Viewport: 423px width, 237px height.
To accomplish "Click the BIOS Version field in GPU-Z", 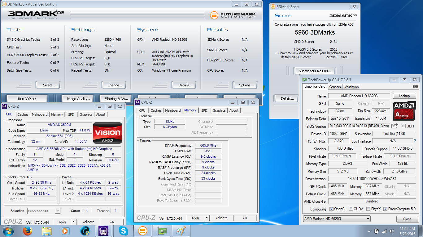I will (x=359, y=126).
